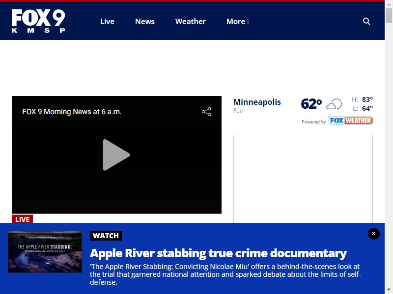Image resolution: width=393 pixels, height=294 pixels.
Task: Expand the More menu
Action: [x=238, y=22]
